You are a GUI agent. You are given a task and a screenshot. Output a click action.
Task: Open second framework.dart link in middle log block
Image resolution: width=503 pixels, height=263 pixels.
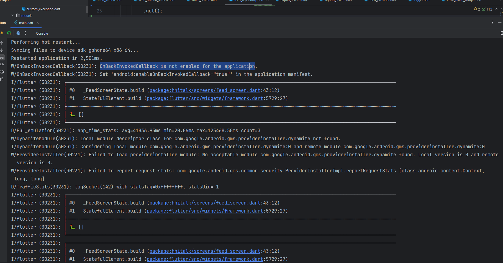pyautogui.click(x=205, y=211)
